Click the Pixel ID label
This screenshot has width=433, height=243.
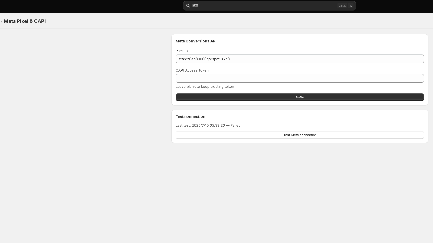point(182,51)
